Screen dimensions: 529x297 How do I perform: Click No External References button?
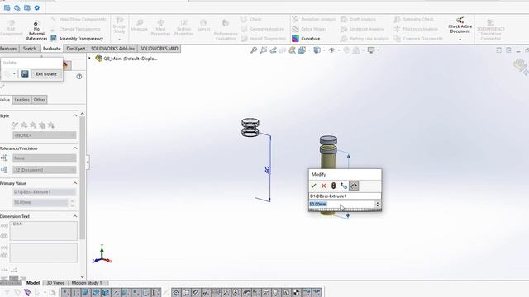tap(36, 31)
